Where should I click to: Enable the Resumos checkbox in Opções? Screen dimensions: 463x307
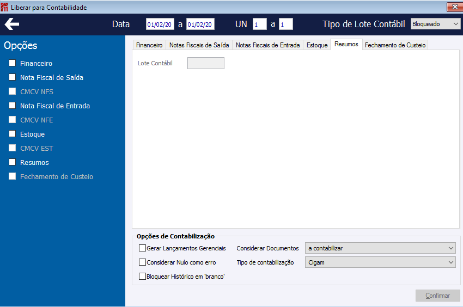pos(12,162)
